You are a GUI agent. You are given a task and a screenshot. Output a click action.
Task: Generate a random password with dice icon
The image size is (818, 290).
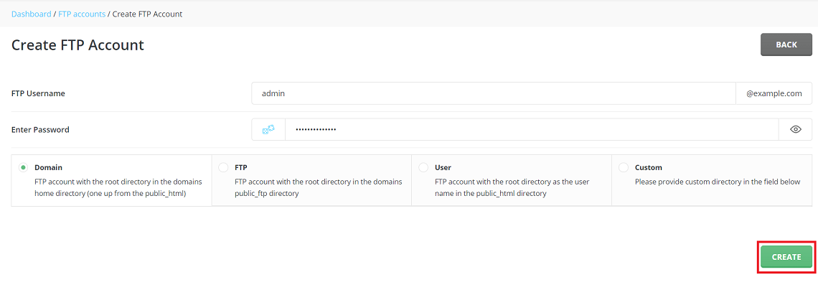(268, 129)
